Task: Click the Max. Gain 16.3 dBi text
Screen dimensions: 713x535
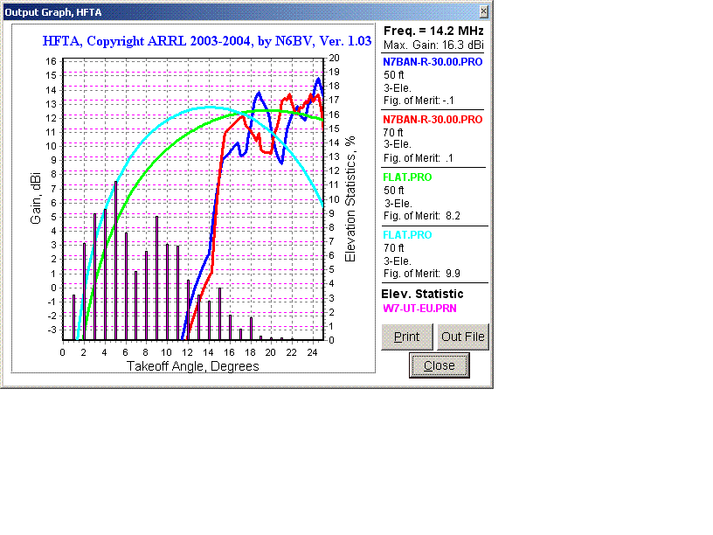Action: pyautogui.click(x=433, y=44)
